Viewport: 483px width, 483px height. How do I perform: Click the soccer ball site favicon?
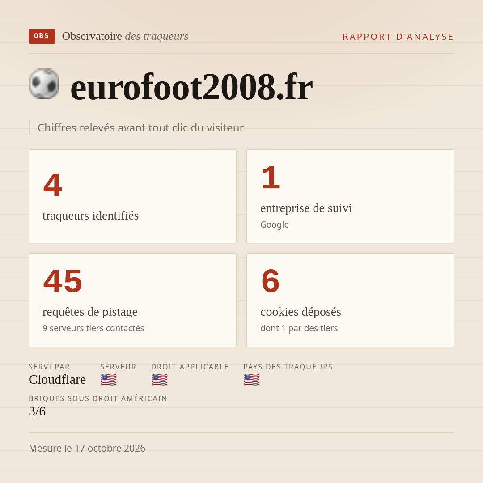click(x=44, y=84)
